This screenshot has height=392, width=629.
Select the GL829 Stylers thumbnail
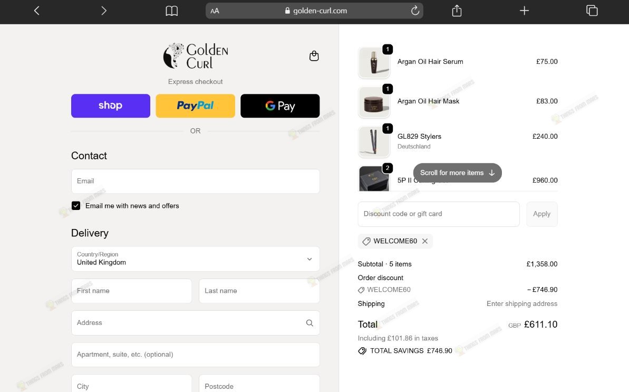click(x=374, y=141)
